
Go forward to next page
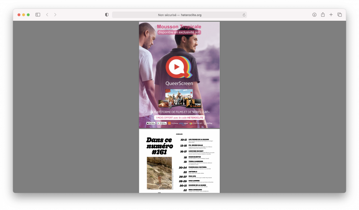(x=55, y=15)
